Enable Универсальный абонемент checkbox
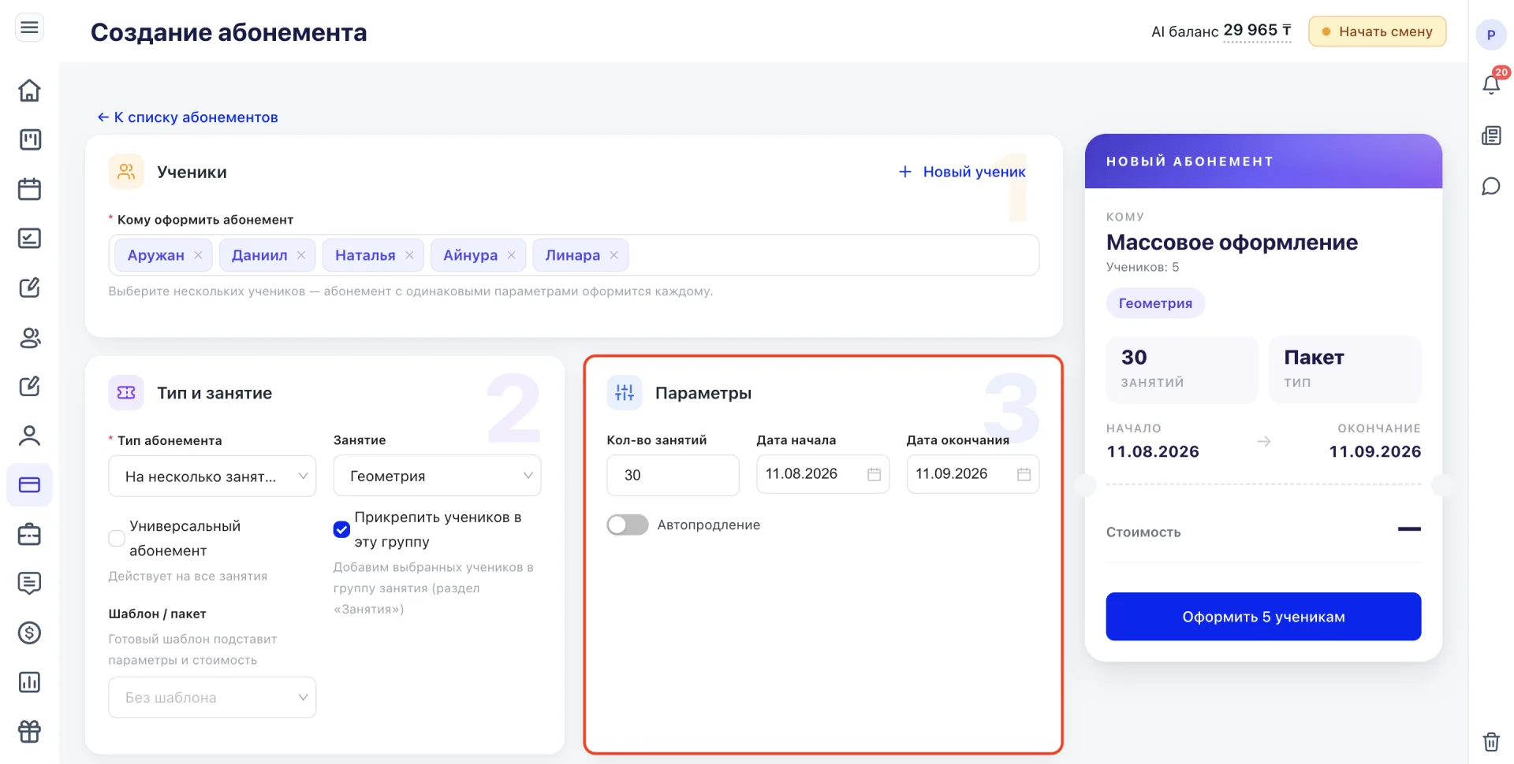1514x764 pixels. [x=117, y=538]
